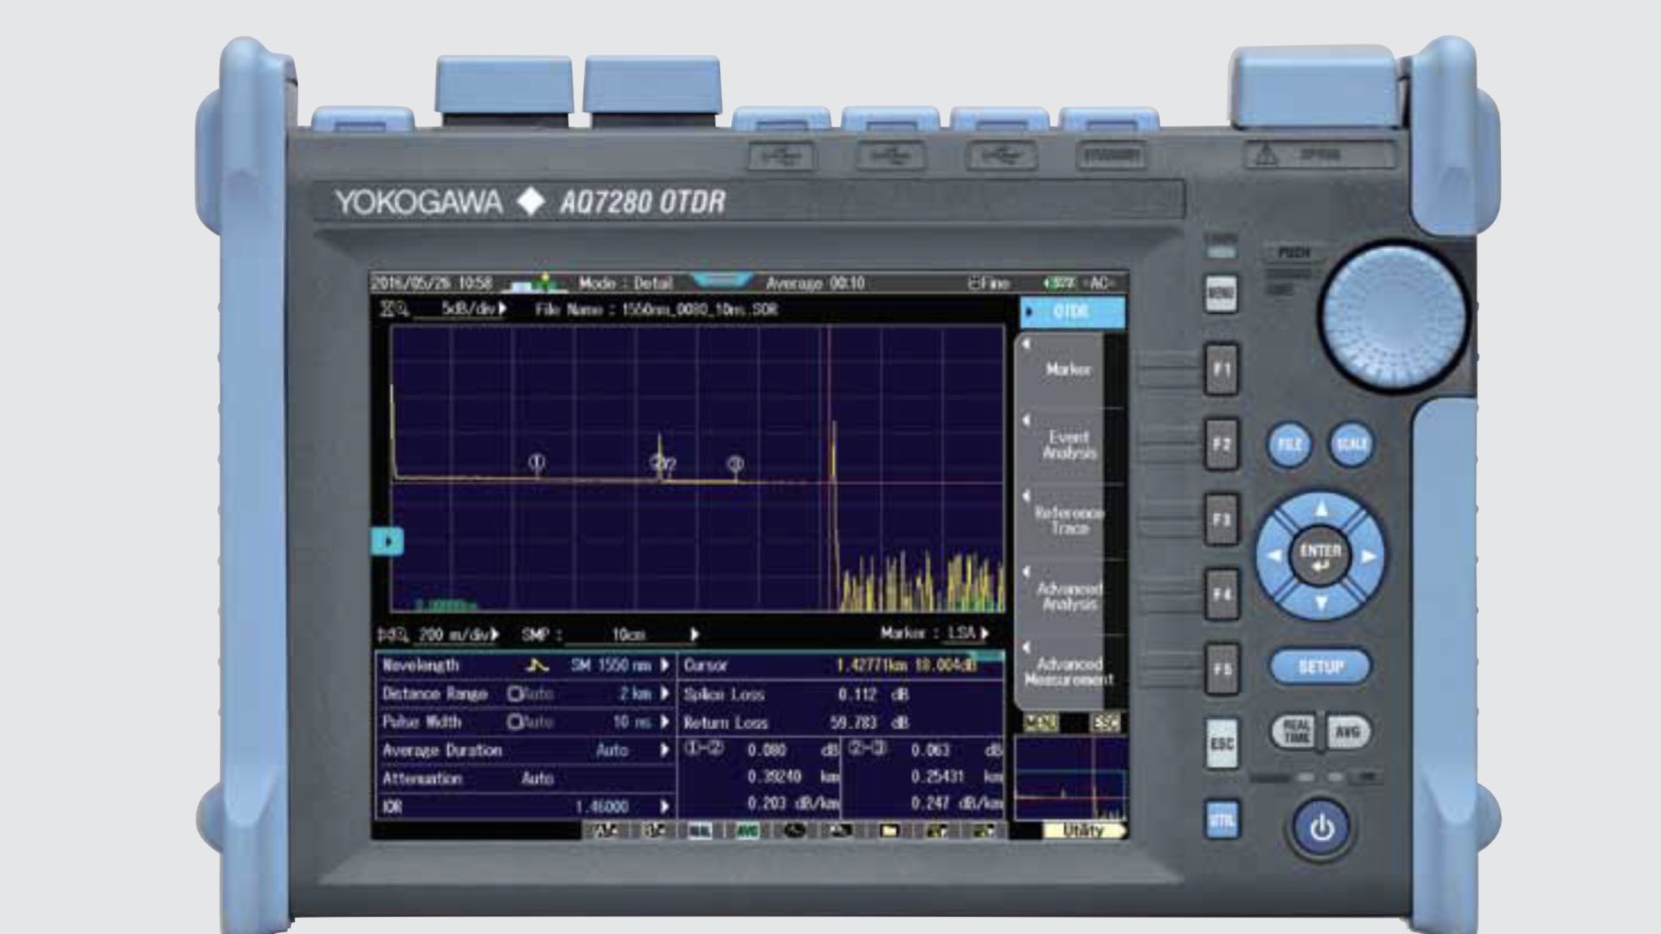Hit the FILE button
The image size is (1661, 934).
pyautogui.click(x=1289, y=445)
